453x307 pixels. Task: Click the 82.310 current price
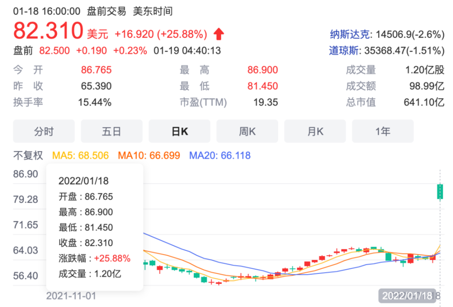[48, 31]
